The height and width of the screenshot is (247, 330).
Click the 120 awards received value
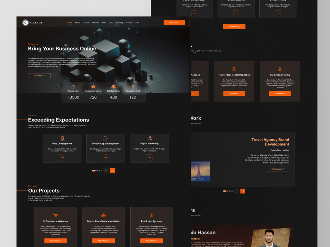point(133,97)
